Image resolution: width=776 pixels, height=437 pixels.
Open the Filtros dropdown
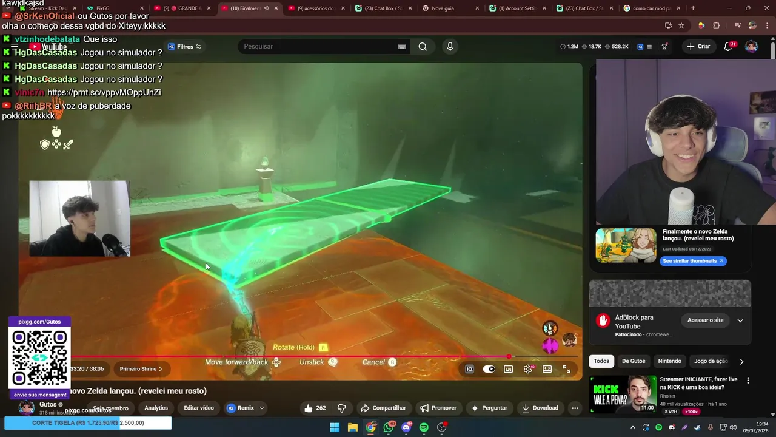pos(184,47)
